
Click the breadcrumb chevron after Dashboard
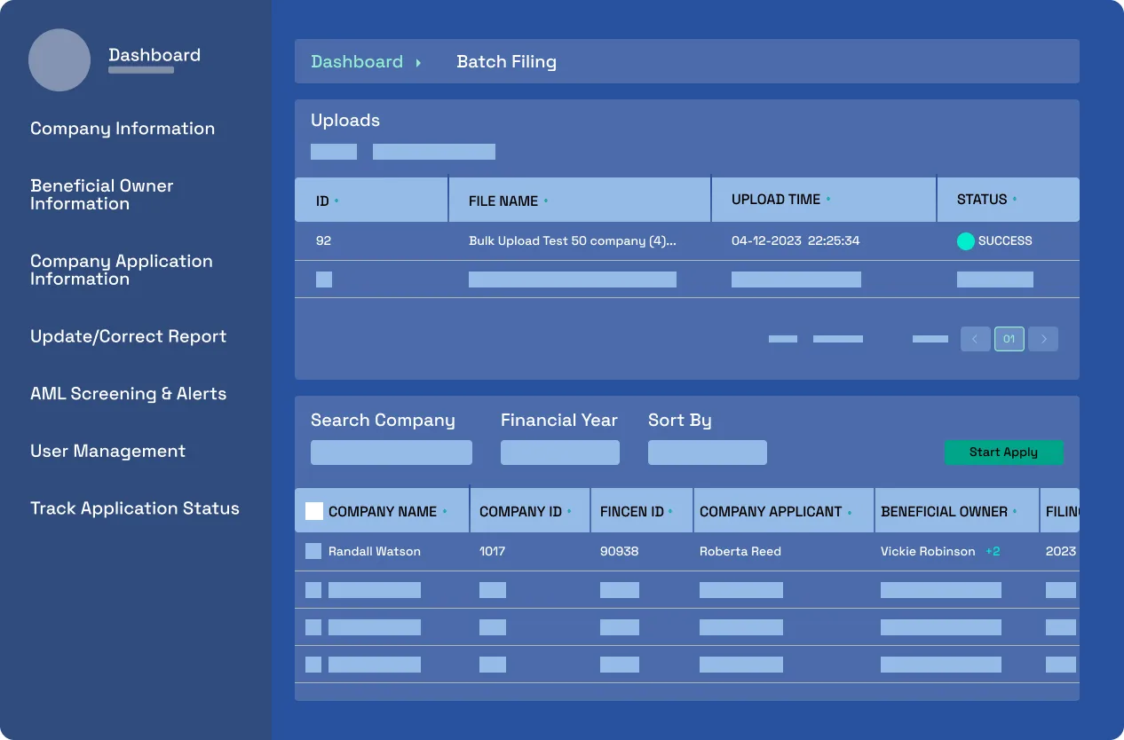(419, 62)
